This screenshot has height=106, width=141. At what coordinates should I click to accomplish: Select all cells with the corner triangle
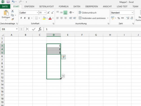[3, 35]
